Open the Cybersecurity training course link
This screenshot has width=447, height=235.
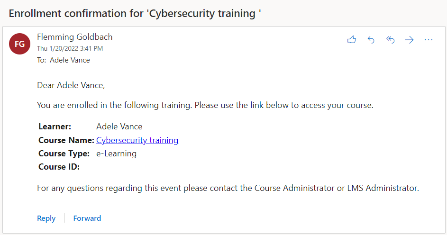[x=137, y=140]
